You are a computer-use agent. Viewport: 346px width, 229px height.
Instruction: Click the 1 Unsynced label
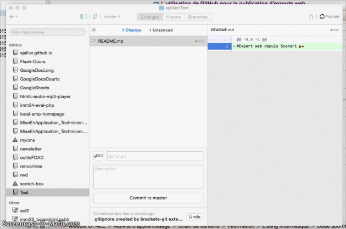click(161, 30)
